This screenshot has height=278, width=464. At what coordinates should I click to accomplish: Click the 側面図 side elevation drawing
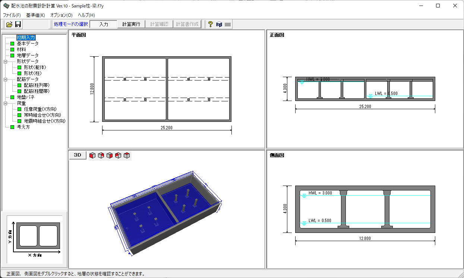[x=365, y=209]
